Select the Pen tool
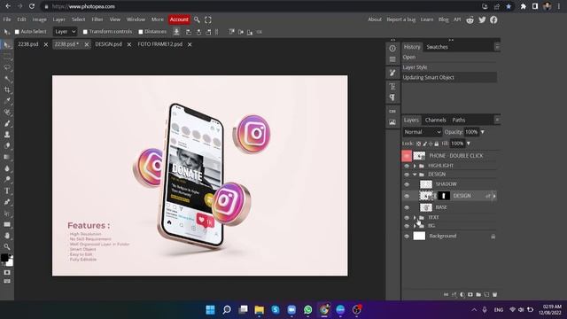 (7, 202)
